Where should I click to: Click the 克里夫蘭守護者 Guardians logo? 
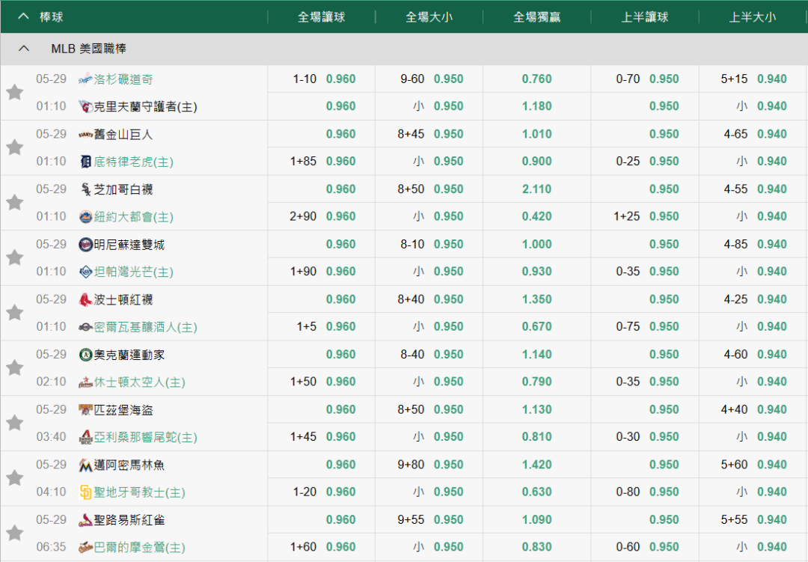click(85, 107)
